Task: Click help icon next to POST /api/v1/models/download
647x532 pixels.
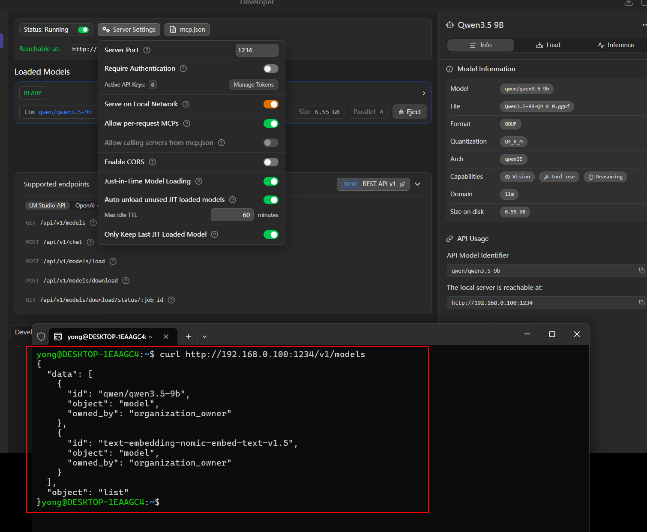Action: click(x=126, y=281)
